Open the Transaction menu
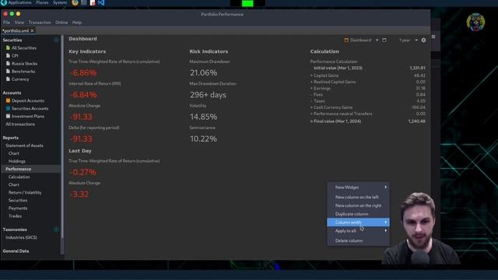This screenshot has width=498, height=280. [40, 23]
